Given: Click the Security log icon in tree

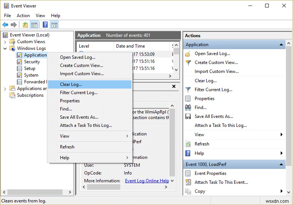Looking at the screenshot, I should 19,62.
